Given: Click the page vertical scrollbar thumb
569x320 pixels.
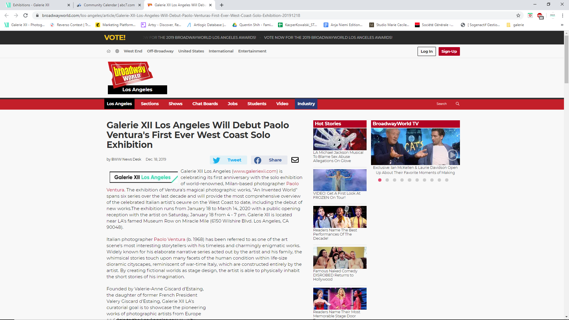Looking at the screenshot, I should 566,59.
